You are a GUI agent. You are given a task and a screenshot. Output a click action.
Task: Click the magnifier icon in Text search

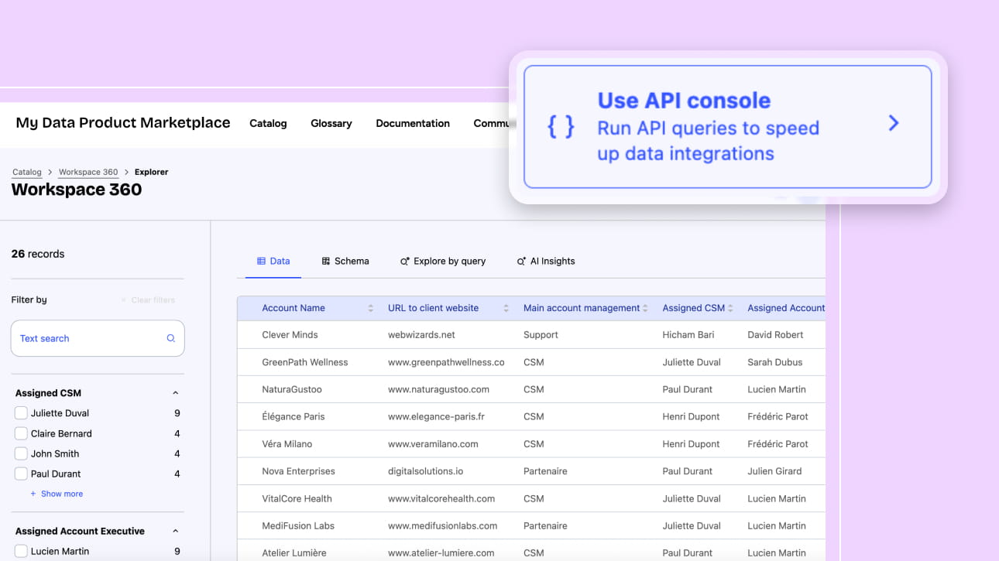pyautogui.click(x=170, y=338)
